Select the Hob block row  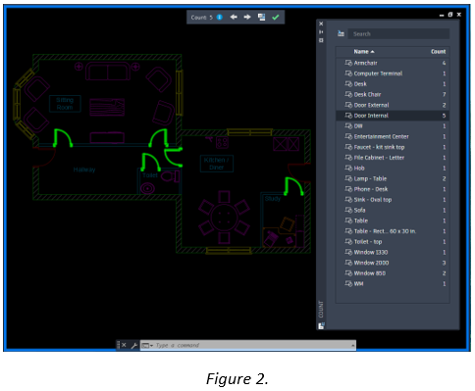coord(393,168)
